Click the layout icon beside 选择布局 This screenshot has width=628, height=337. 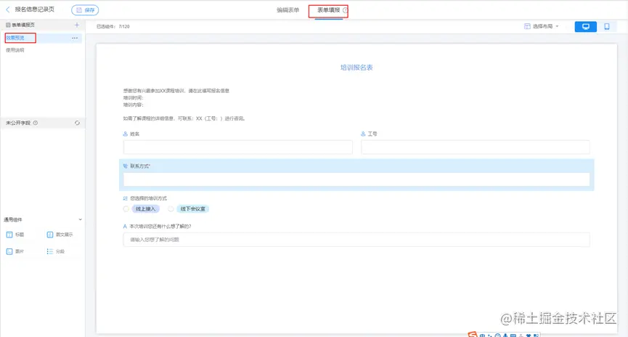(x=527, y=26)
